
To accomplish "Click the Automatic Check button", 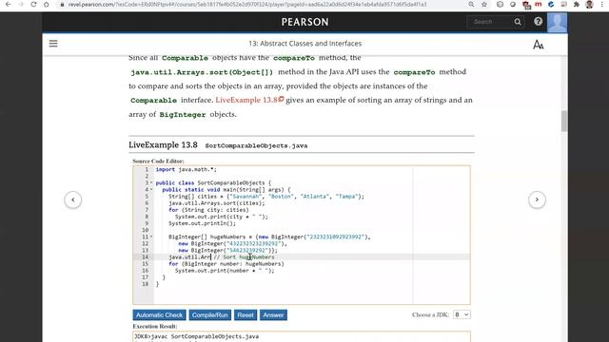I will (159, 314).
